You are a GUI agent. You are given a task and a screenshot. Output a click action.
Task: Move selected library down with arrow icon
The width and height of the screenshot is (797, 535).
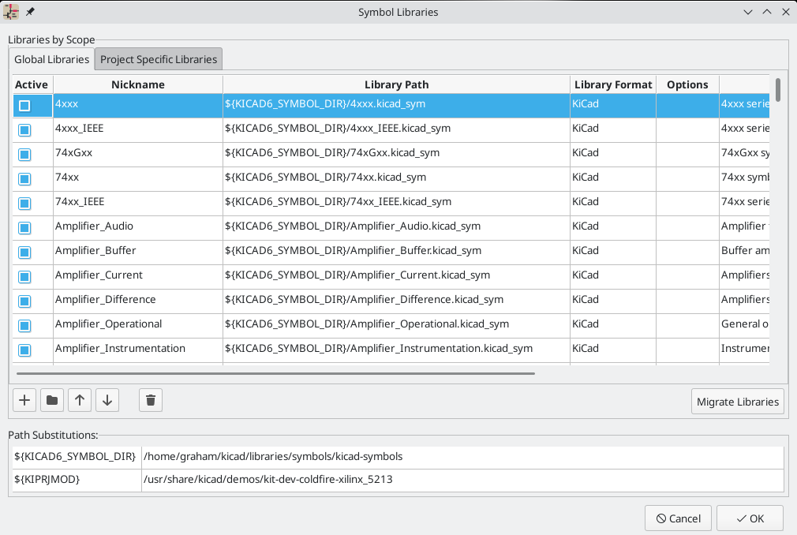(107, 401)
